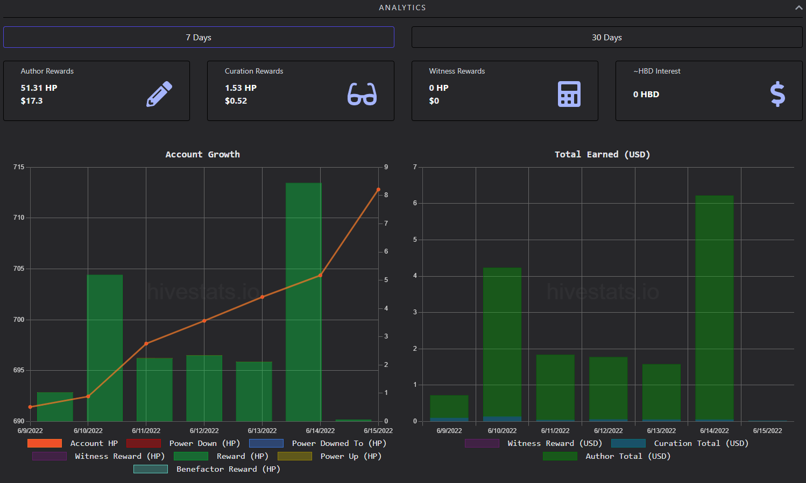This screenshot has height=483, width=806.
Task: Click the Account Growth chart title
Action: click(x=203, y=154)
